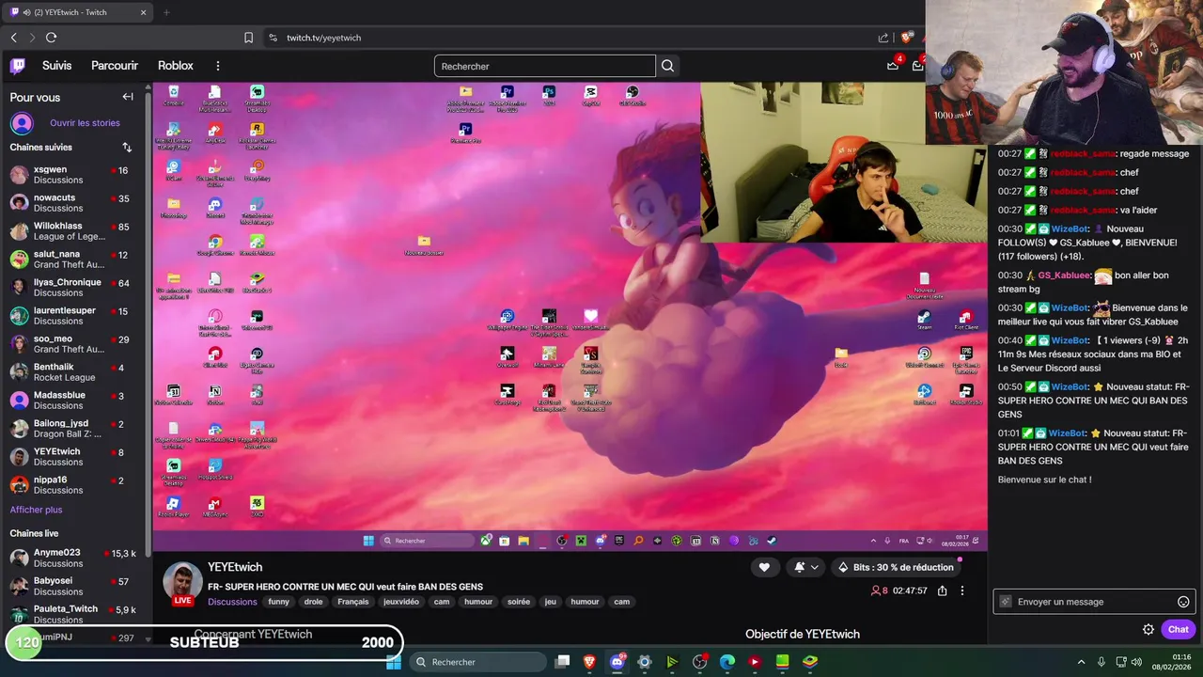Click the Brave shields lion icon
Screen dimensions: 1203x677
coord(906,38)
